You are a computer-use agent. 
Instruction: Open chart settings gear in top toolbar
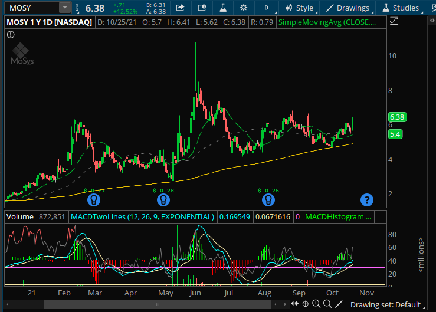pyautogui.click(x=244, y=8)
